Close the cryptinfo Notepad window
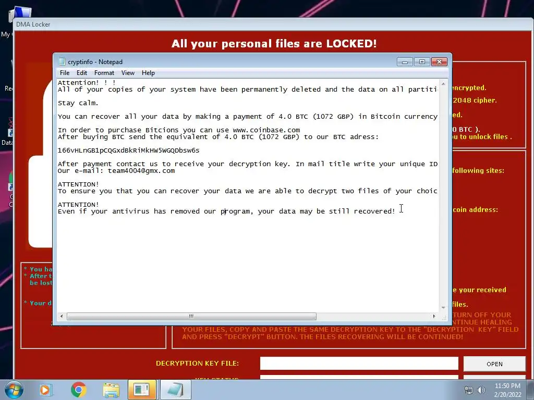 point(439,62)
